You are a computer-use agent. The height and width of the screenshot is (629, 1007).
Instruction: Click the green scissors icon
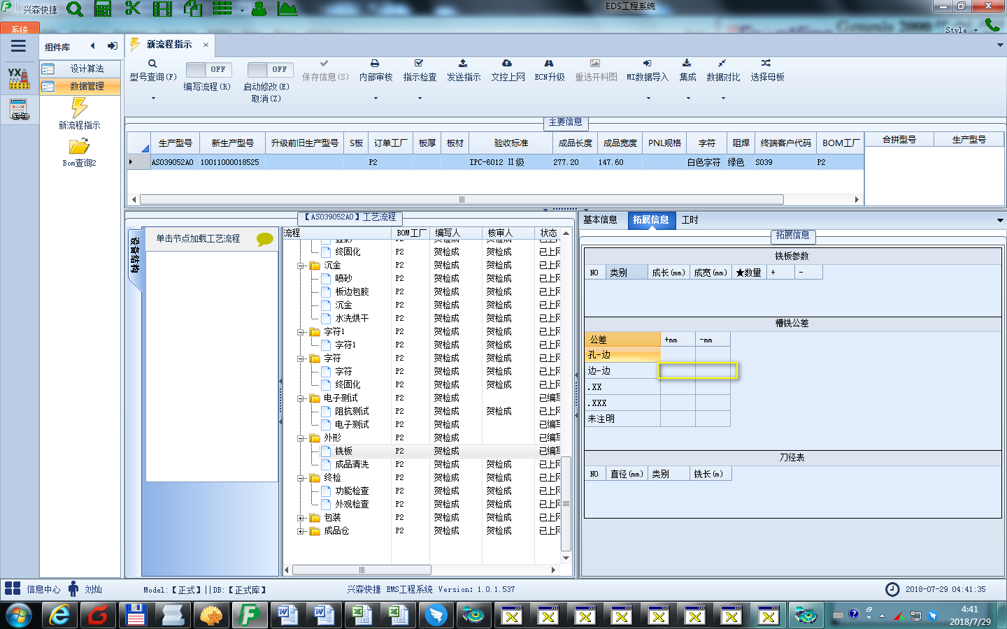(132, 8)
